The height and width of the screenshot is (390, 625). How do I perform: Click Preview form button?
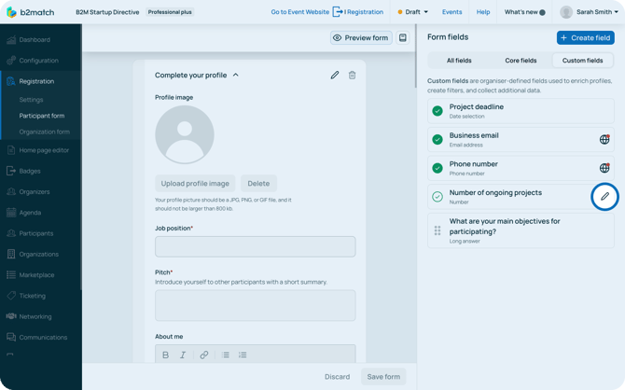coord(361,38)
